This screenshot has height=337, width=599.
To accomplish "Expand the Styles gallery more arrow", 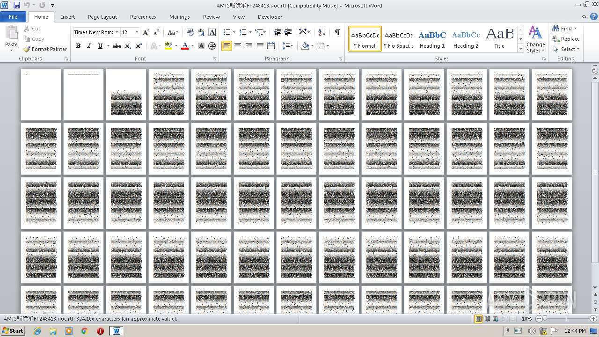I will [520, 49].
